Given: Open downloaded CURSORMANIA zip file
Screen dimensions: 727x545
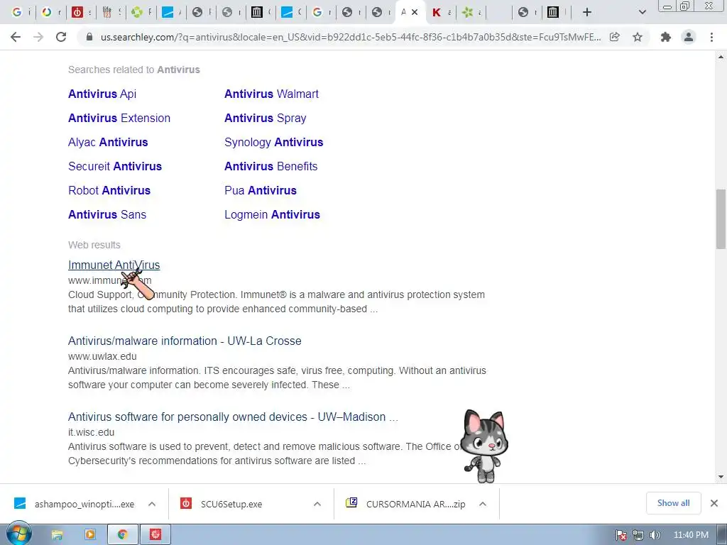Looking at the screenshot, I should pyautogui.click(x=405, y=504).
